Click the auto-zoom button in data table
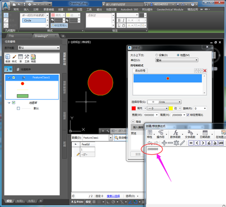Image resolution: width=226 pixels, height=207 pixels. (120, 138)
